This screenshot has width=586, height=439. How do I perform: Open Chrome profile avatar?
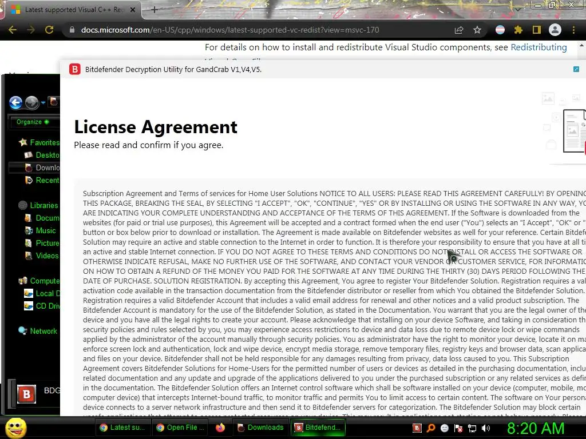(x=555, y=30)
